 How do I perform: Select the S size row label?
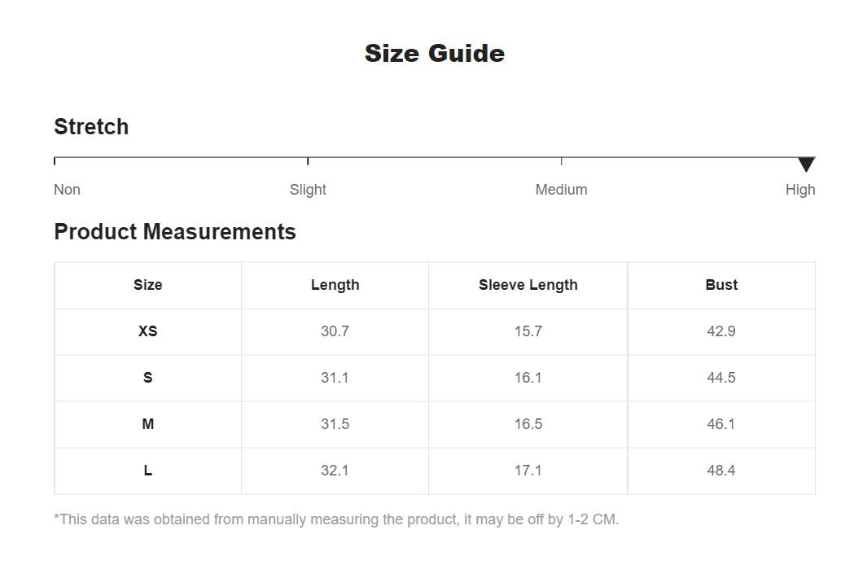147,378
